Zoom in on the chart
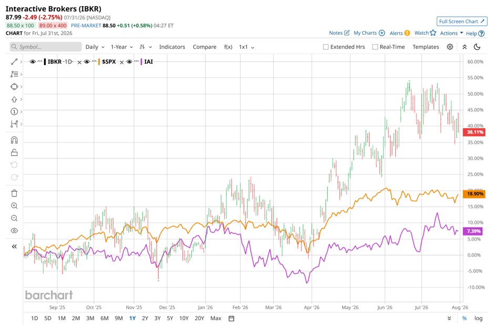 click(x=14, y=206)
